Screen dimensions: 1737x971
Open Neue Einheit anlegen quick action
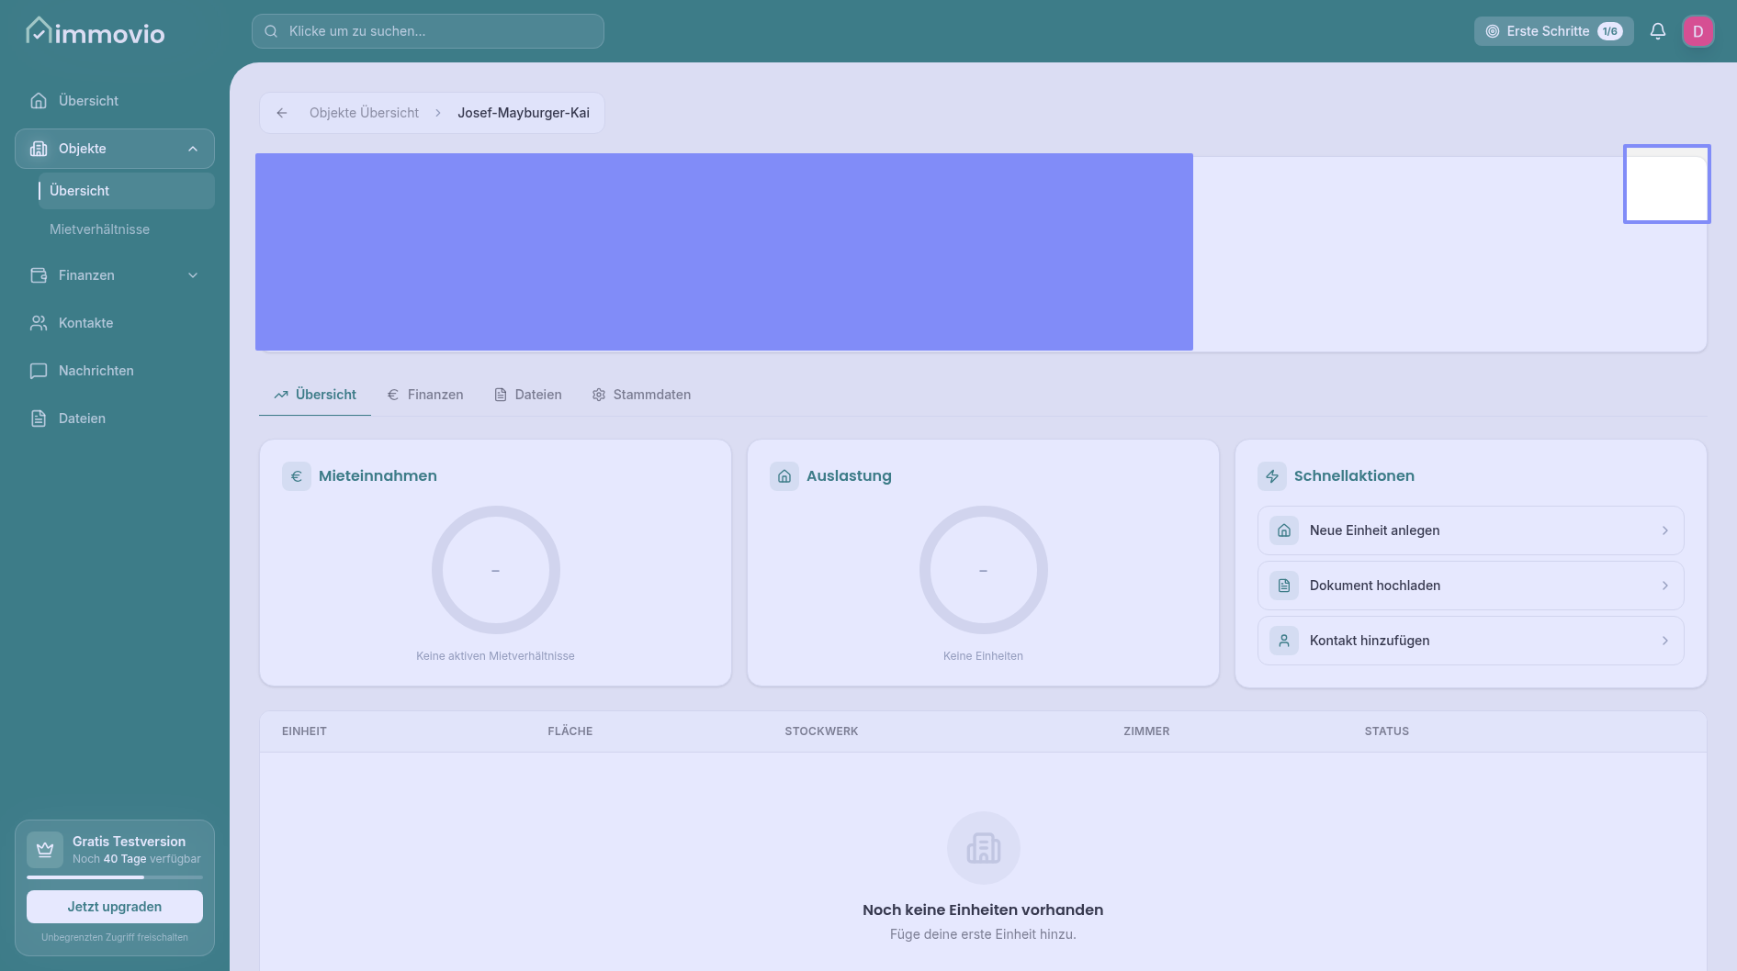tap(1470, 530)
